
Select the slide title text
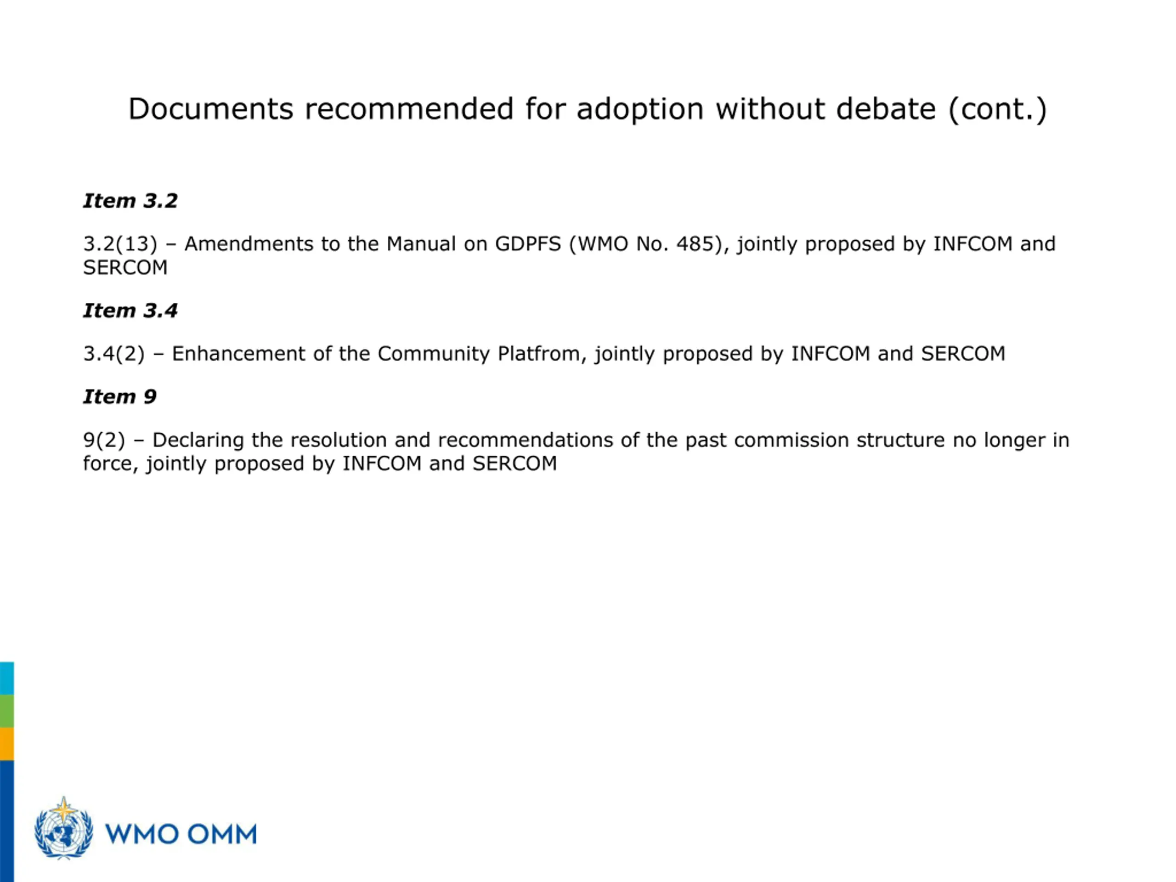click(x=588, y=109)
